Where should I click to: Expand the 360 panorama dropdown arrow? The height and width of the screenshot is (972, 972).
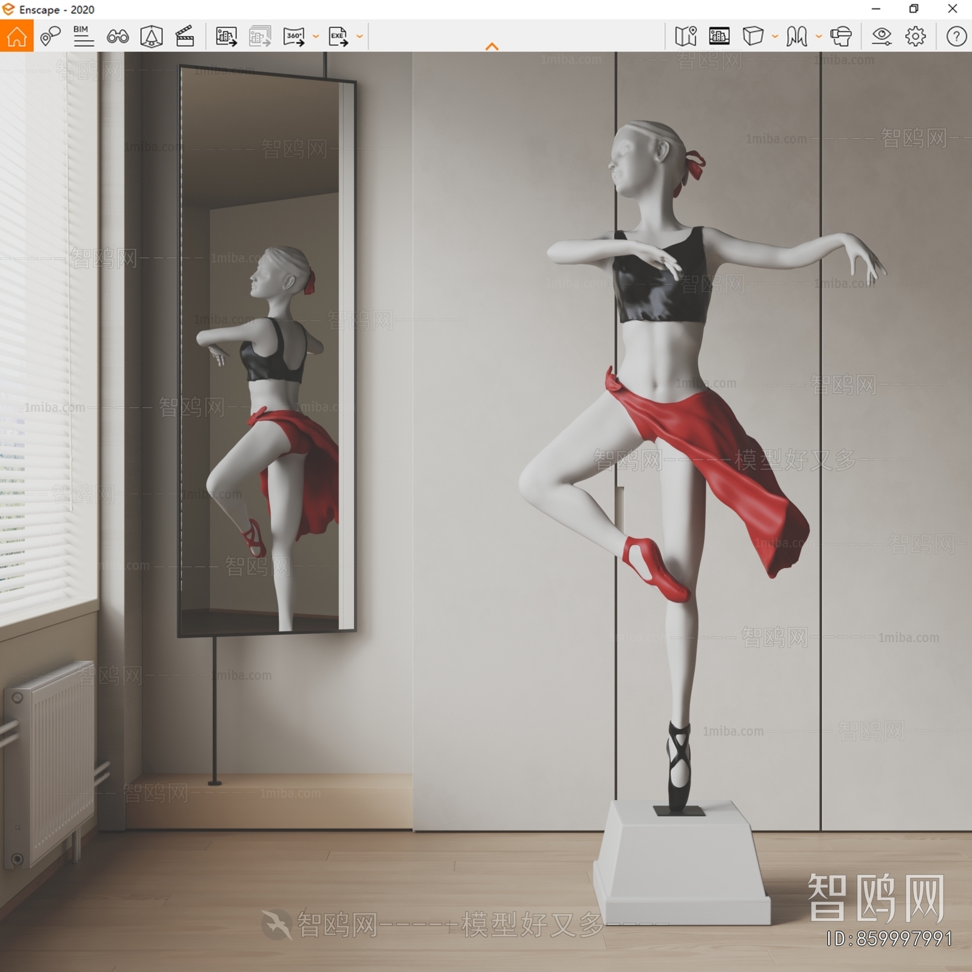(316, 36)
